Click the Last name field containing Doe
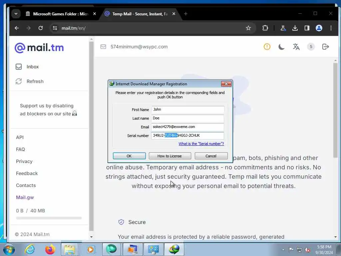The width and height of the screenshot is (341, 256). click(188, 118)
